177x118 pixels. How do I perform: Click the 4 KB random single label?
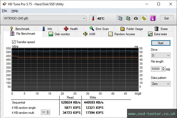pos(24,108)
